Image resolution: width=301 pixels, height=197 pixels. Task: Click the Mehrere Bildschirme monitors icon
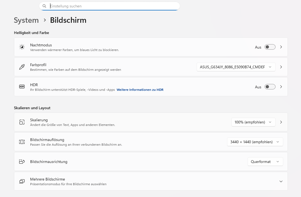click(x=22, y=181)
